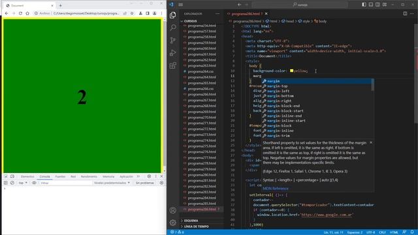The height and width of the screenshot is (235, 418).
Task: Click the Filtrar input in the console
Action: [x=65, y=183]
